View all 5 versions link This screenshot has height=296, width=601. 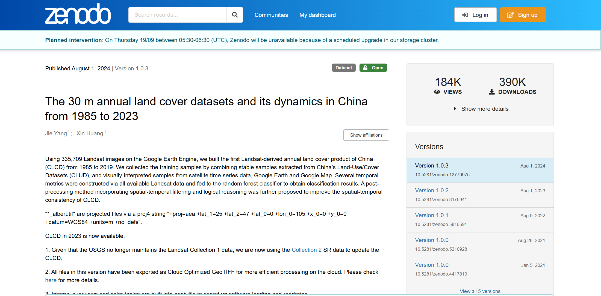480,291
